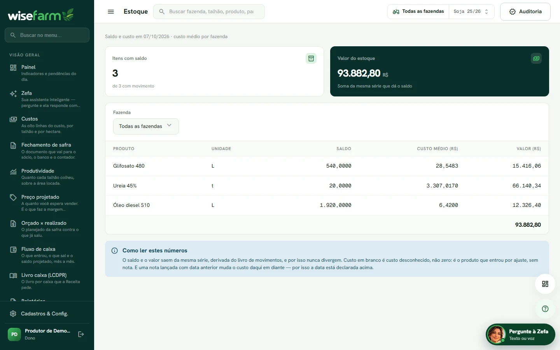Click the PD user avatar
Screen dimensions: 560x350
[14, 334]
